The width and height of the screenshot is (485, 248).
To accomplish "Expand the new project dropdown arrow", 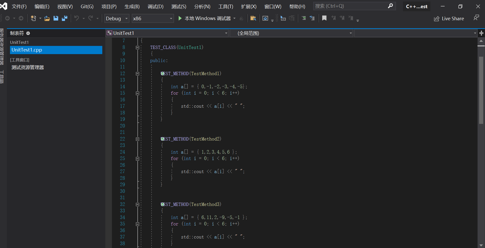I will tap(40, 18).
